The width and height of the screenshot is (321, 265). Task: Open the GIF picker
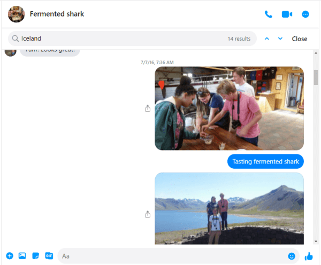click(49, 256)
